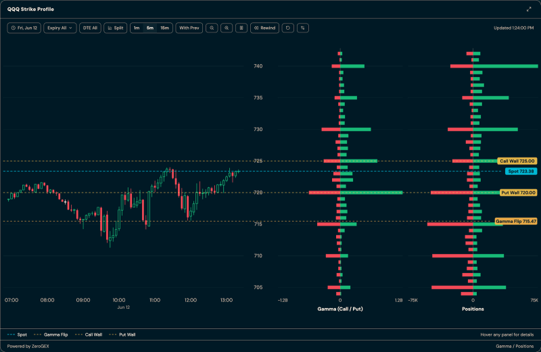Open the Fri, Jun 12 date picker

[x=24, y=28]
